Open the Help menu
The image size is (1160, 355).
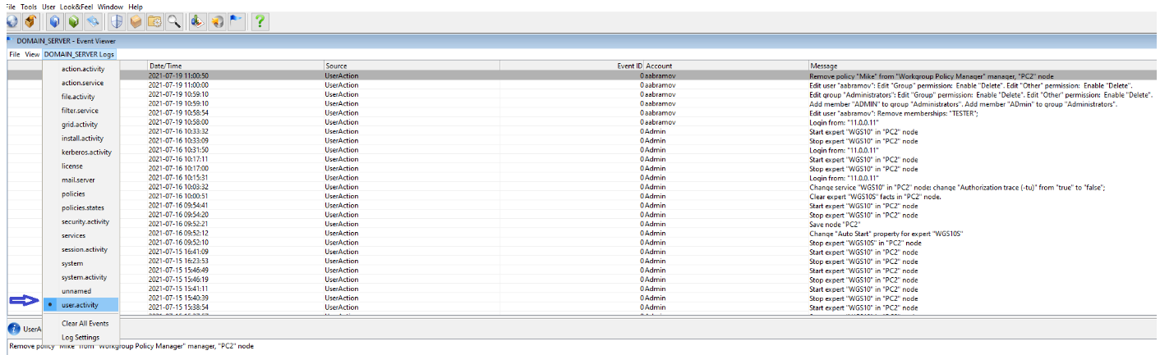(x=136, y=6)
